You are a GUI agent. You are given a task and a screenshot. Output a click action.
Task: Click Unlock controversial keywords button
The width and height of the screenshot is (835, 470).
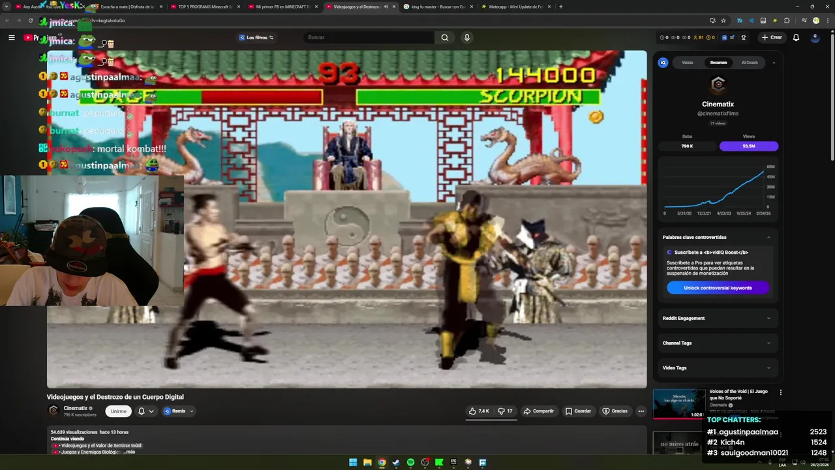[x=718, y=288]
